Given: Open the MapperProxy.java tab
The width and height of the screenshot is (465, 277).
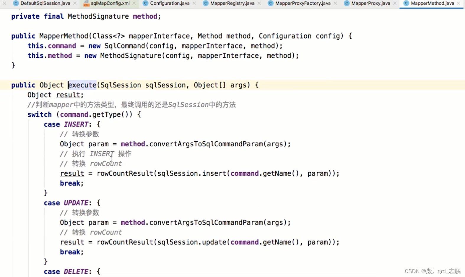Looking at the screenshot, I should point(370,3).
